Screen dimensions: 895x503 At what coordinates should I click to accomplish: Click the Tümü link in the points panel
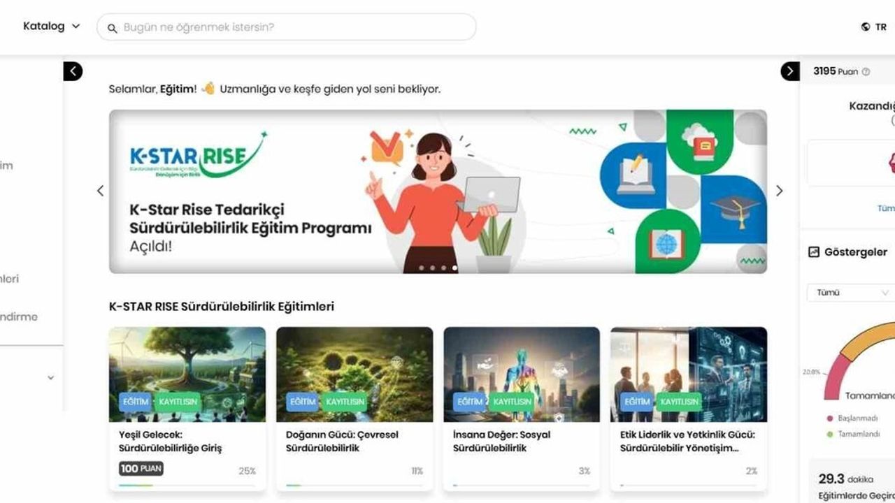pyautogui.click(x=885, y=207)
